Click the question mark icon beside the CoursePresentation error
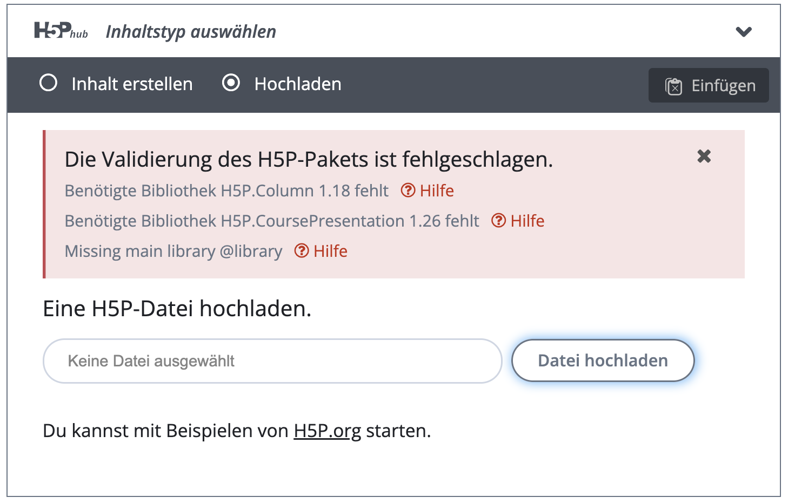The image size is (788, 504). pos(498,221)
